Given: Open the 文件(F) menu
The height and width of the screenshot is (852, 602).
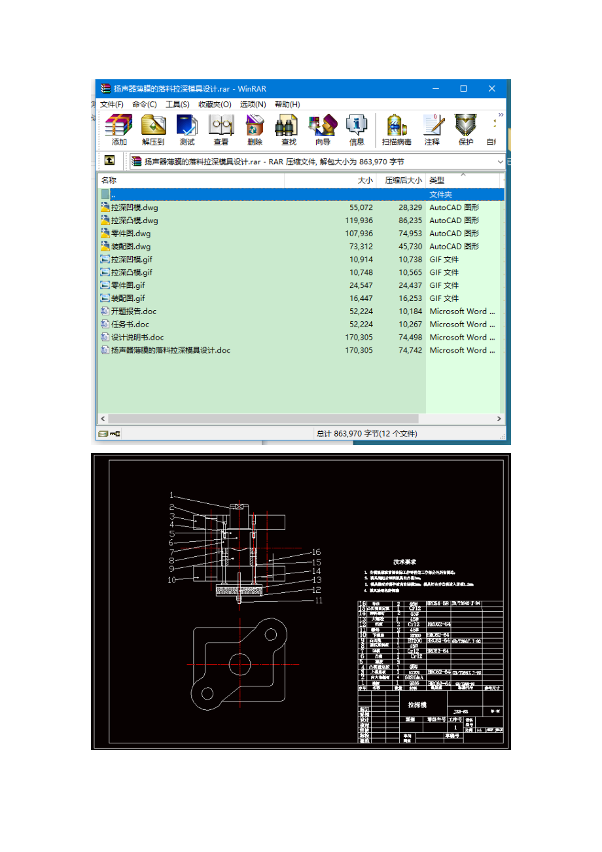Looking at the screenshot, I should point(112,104).
